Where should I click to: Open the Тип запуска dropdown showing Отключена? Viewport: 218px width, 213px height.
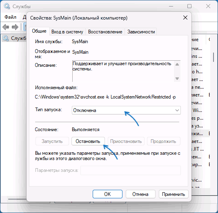(126, 110)
